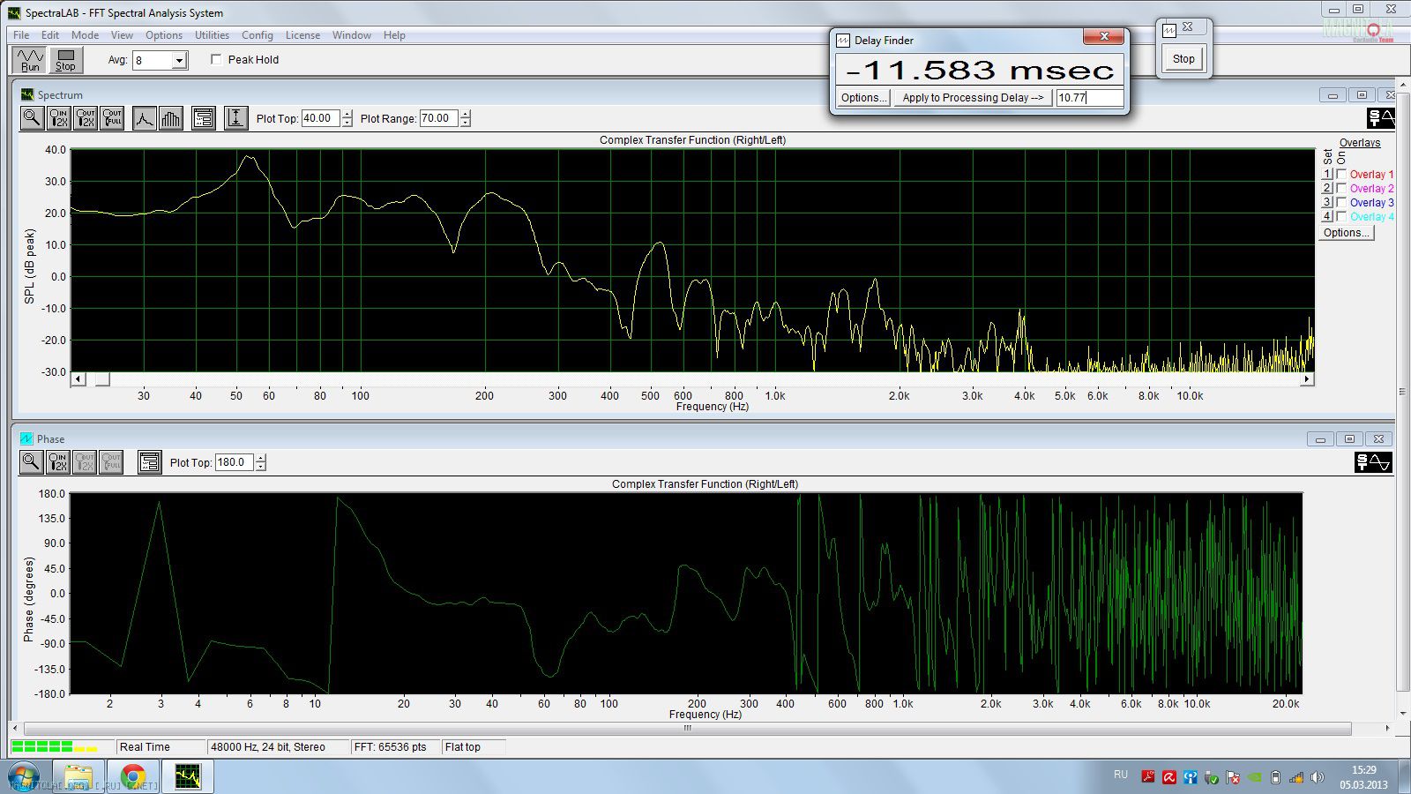Switch Spectrum to line graph mode

(145, 118)
